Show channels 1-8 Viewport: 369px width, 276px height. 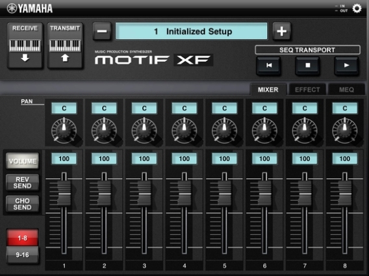(x=22, y=238)
